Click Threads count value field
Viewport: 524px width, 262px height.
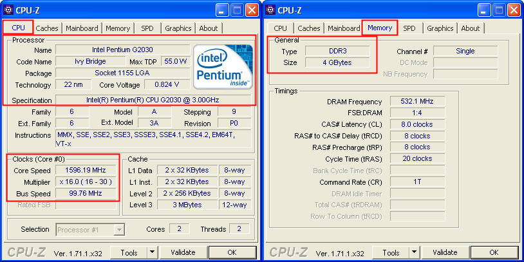[x=239, y=229]
